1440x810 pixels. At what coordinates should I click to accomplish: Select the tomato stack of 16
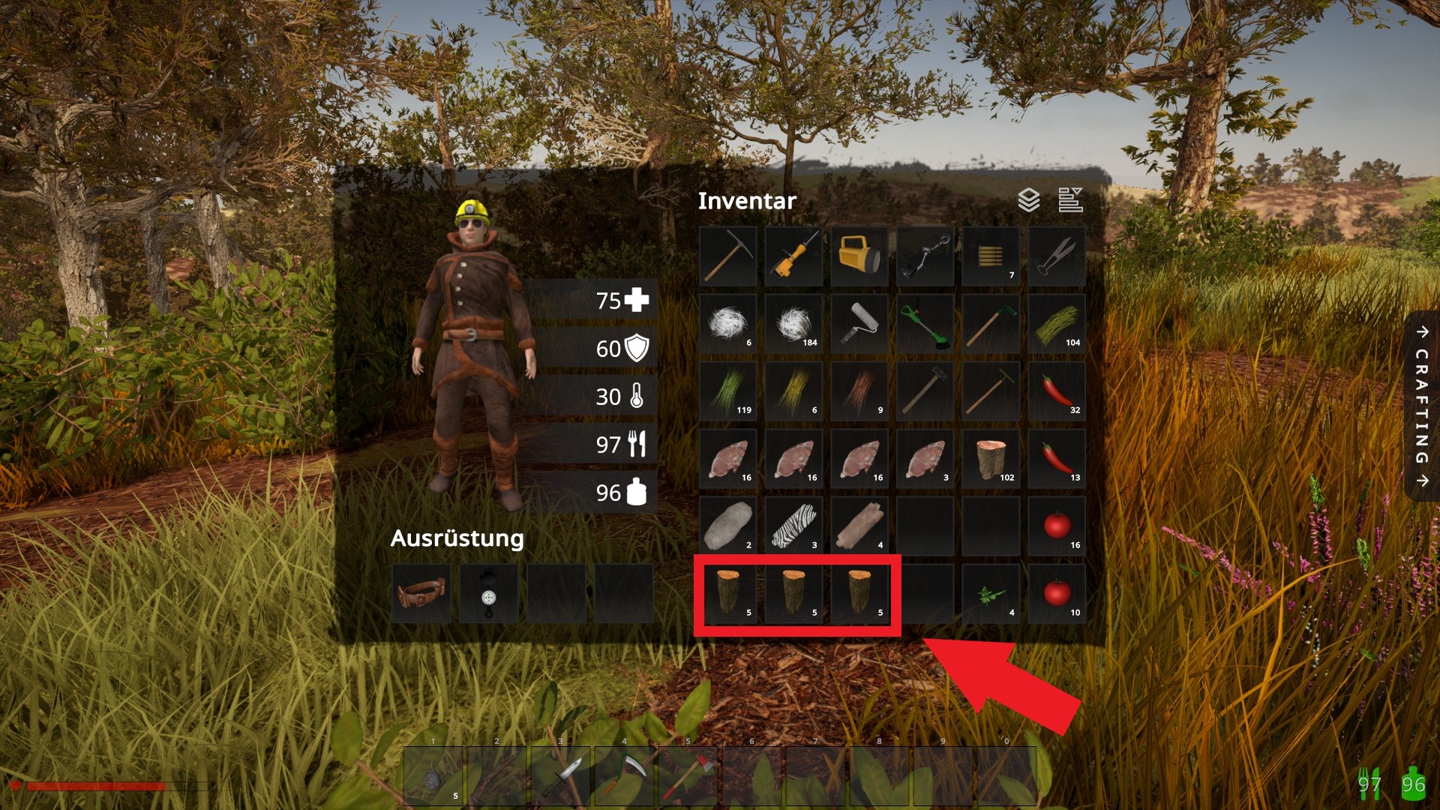point(1057,526)
